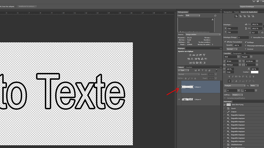Lock layer position (move lock icon)
The height and width of the screenshot is (148, 264).
pos(192,78)
